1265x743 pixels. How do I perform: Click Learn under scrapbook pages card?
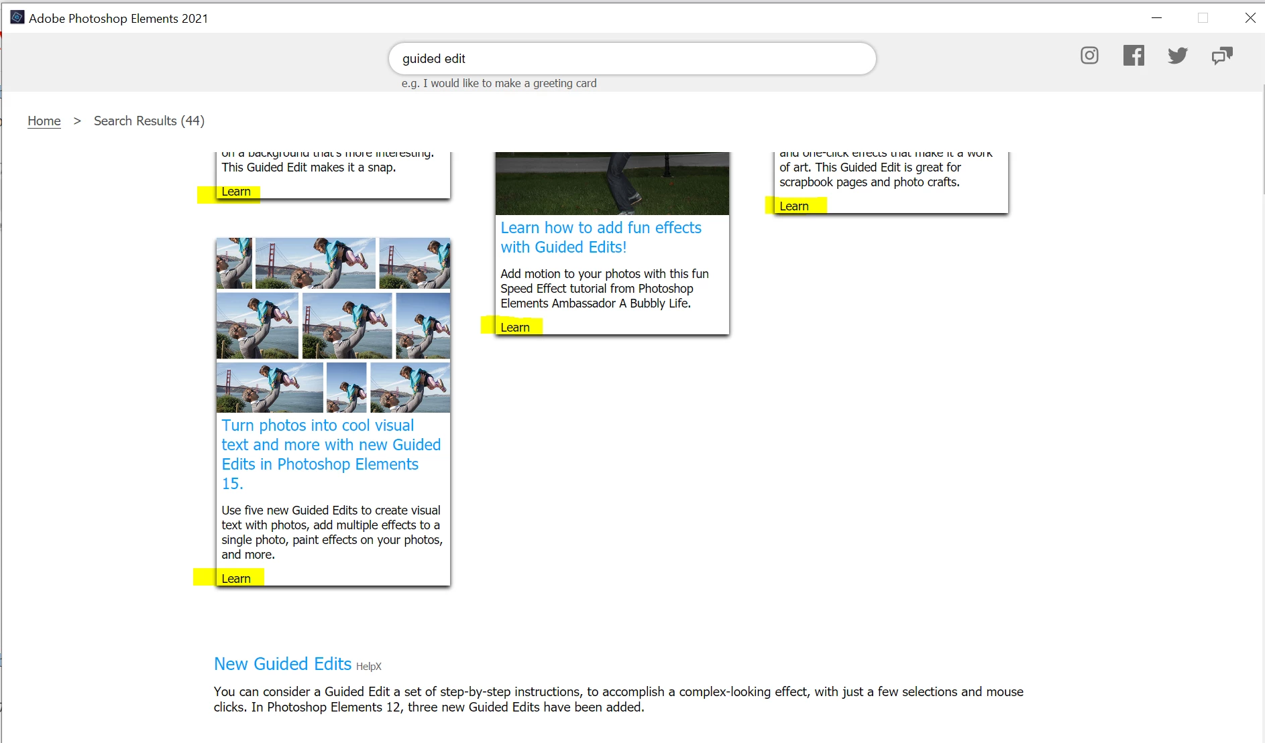(794, 206)
